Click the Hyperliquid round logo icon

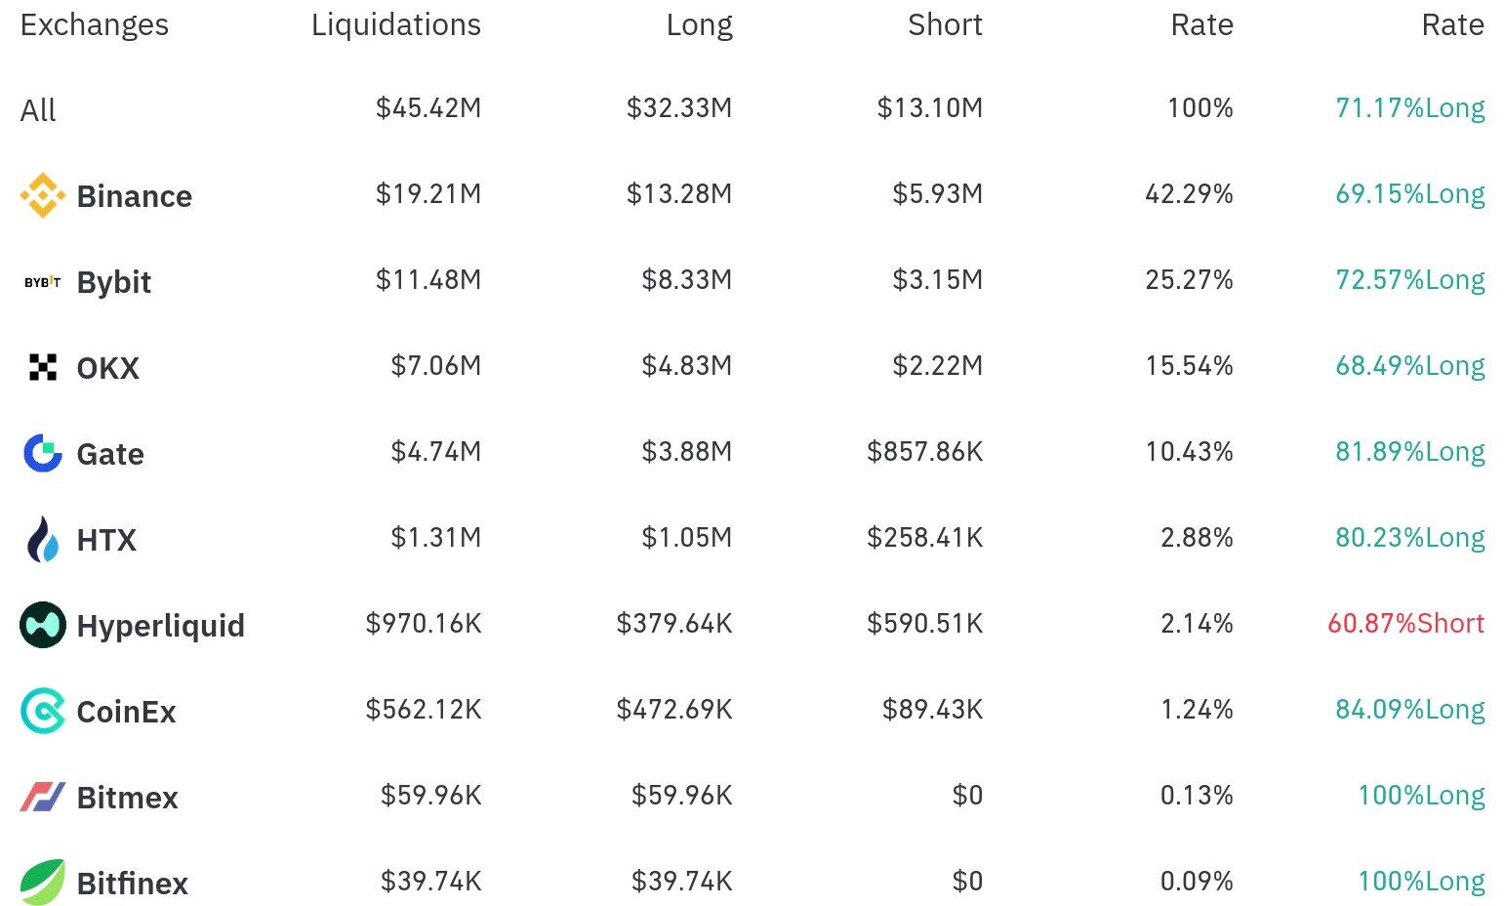(43, 625)
